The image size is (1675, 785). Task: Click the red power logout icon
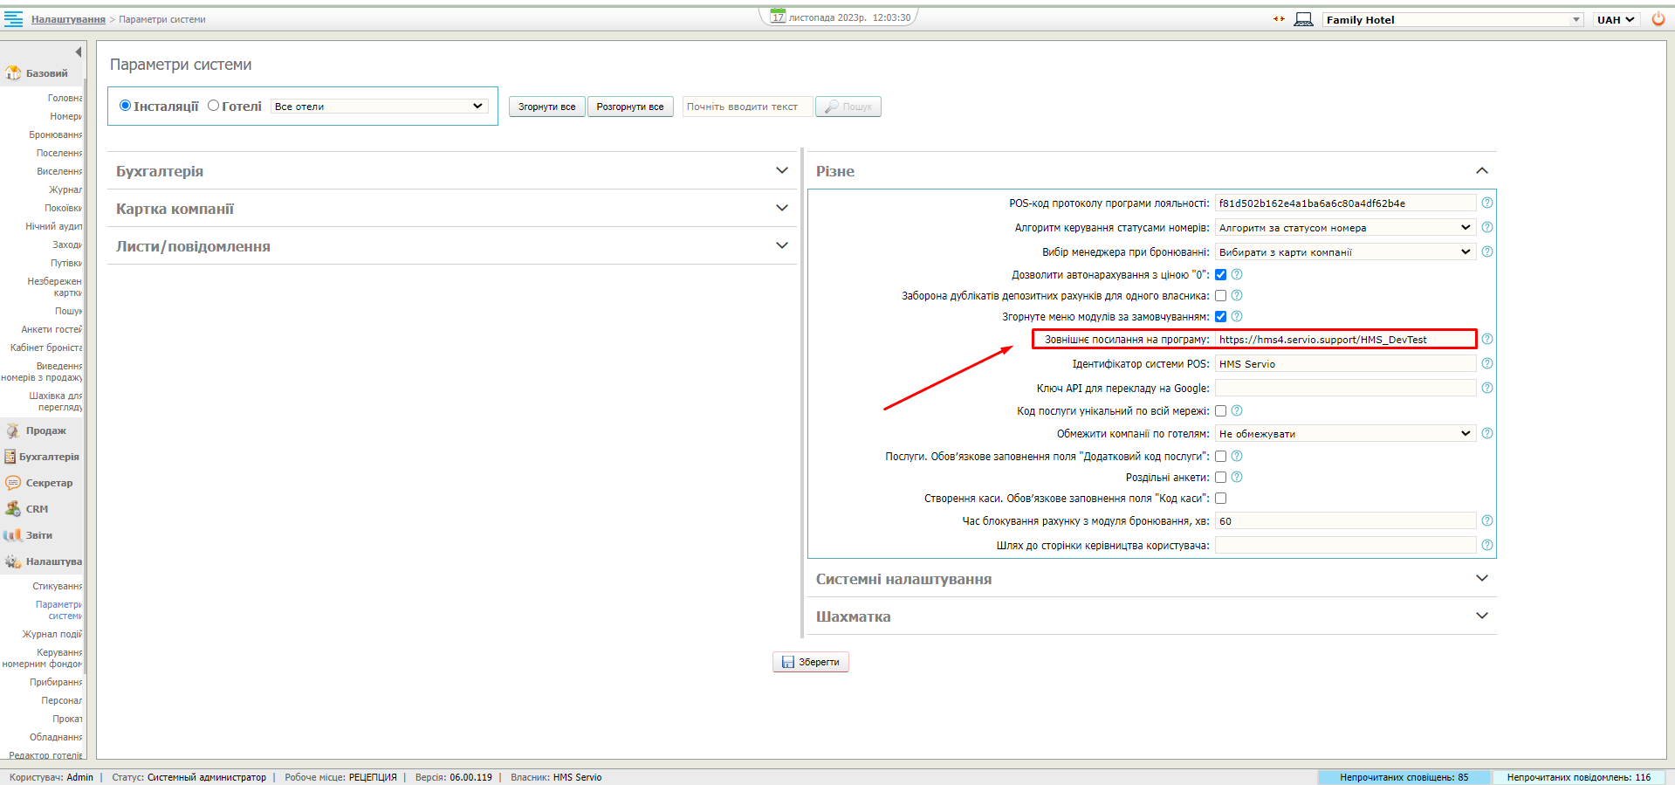pos(1658,19)
